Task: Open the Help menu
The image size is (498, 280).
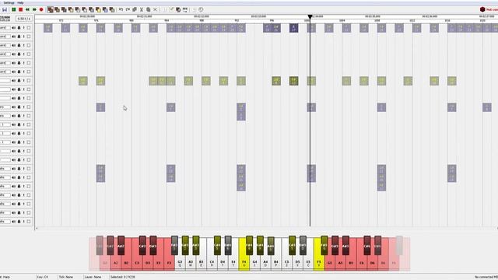Action: tap(20, 2)
